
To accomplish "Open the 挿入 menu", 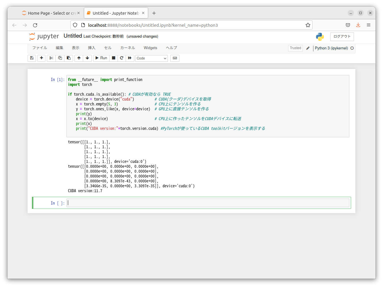I will tap(92, 48).
